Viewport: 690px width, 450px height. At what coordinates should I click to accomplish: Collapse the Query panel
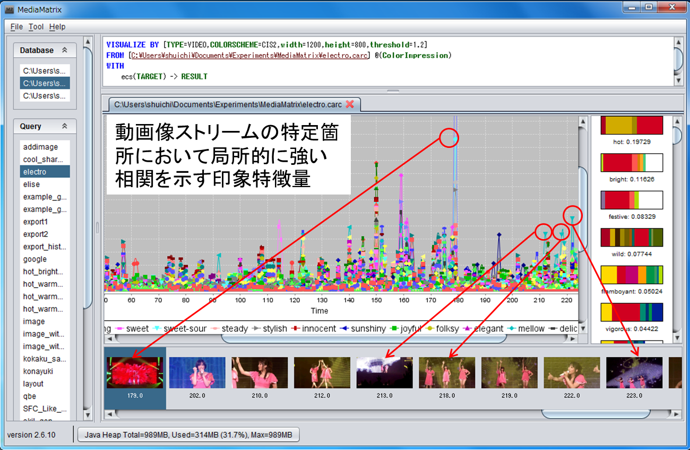click(x=65, y=127)
